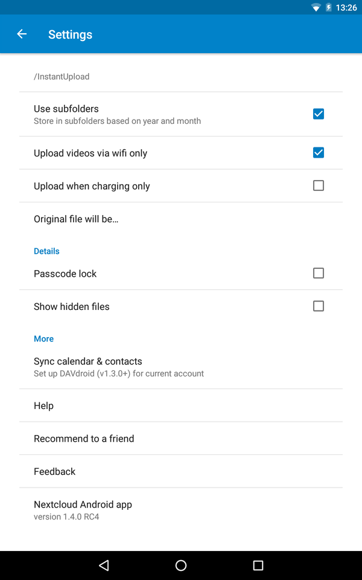Image resolution: width=362 pixels, height=580 pixels.
Task: Tap the clock showing 13:26
Action: tap(346, 8)
